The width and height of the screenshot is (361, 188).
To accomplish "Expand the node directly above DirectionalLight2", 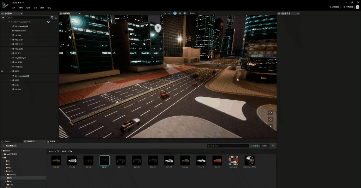I will click(11, 71).
